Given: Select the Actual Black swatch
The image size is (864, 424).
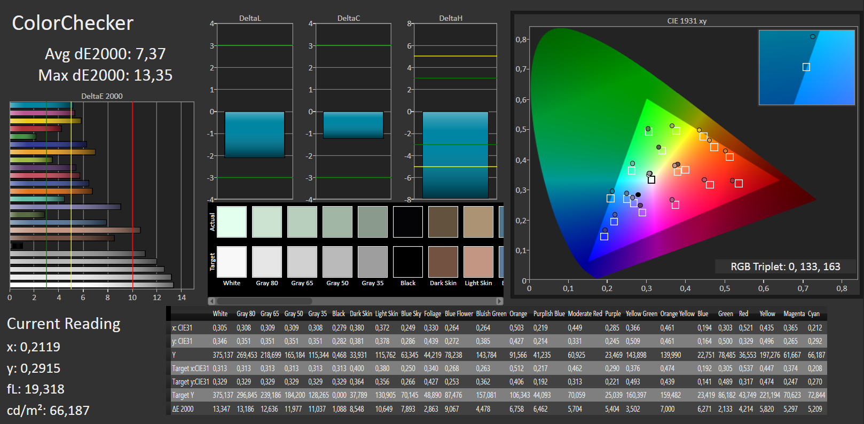Looking at the screenshot, I should click(408, 222).
